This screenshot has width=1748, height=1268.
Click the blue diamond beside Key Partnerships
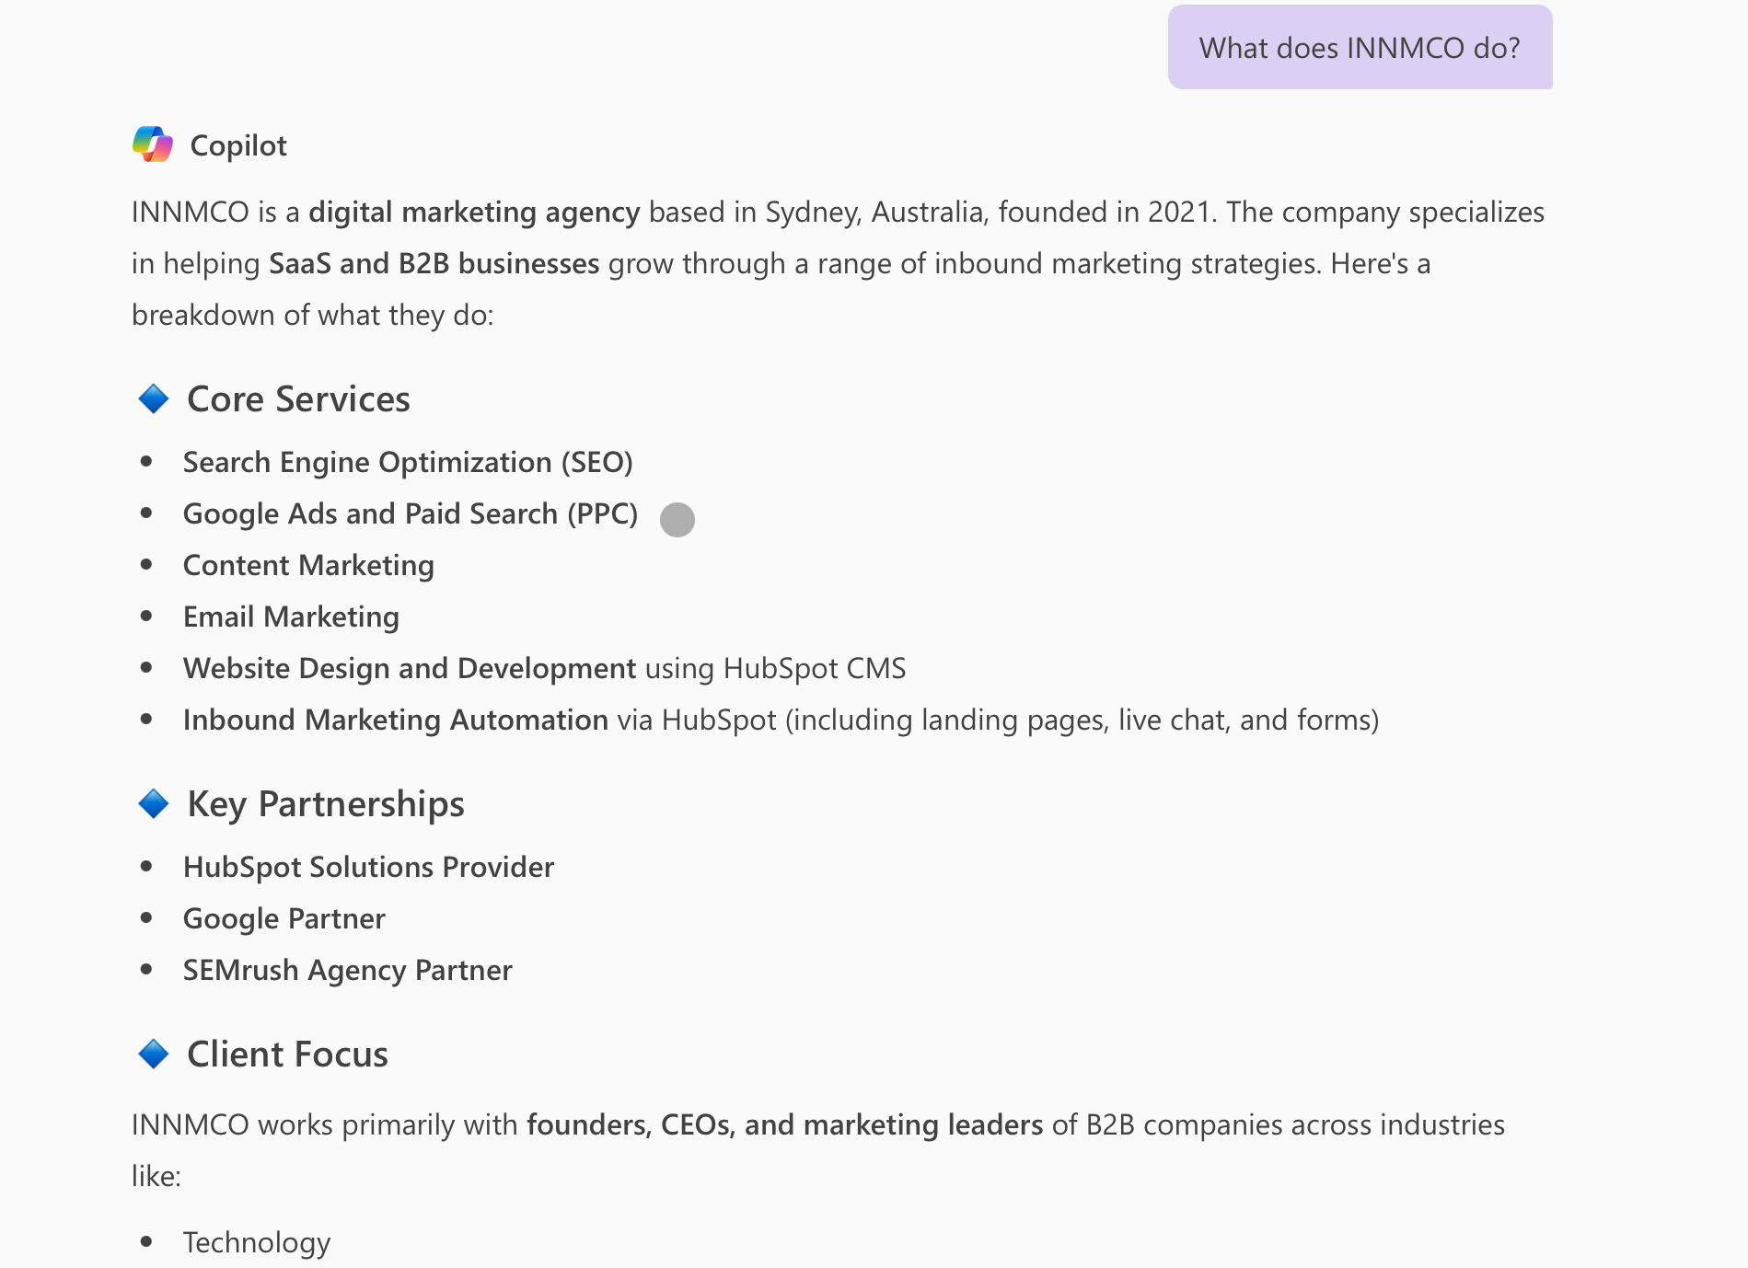154,804
